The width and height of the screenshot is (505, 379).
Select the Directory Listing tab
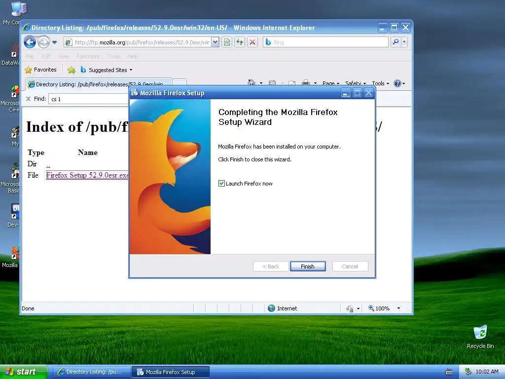click(x=99, y=84)
